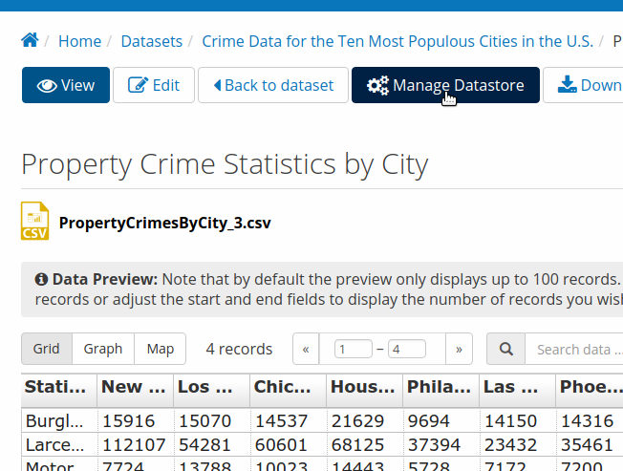
Task: Switch to the Graph tab
Action: tap(103, 349)
